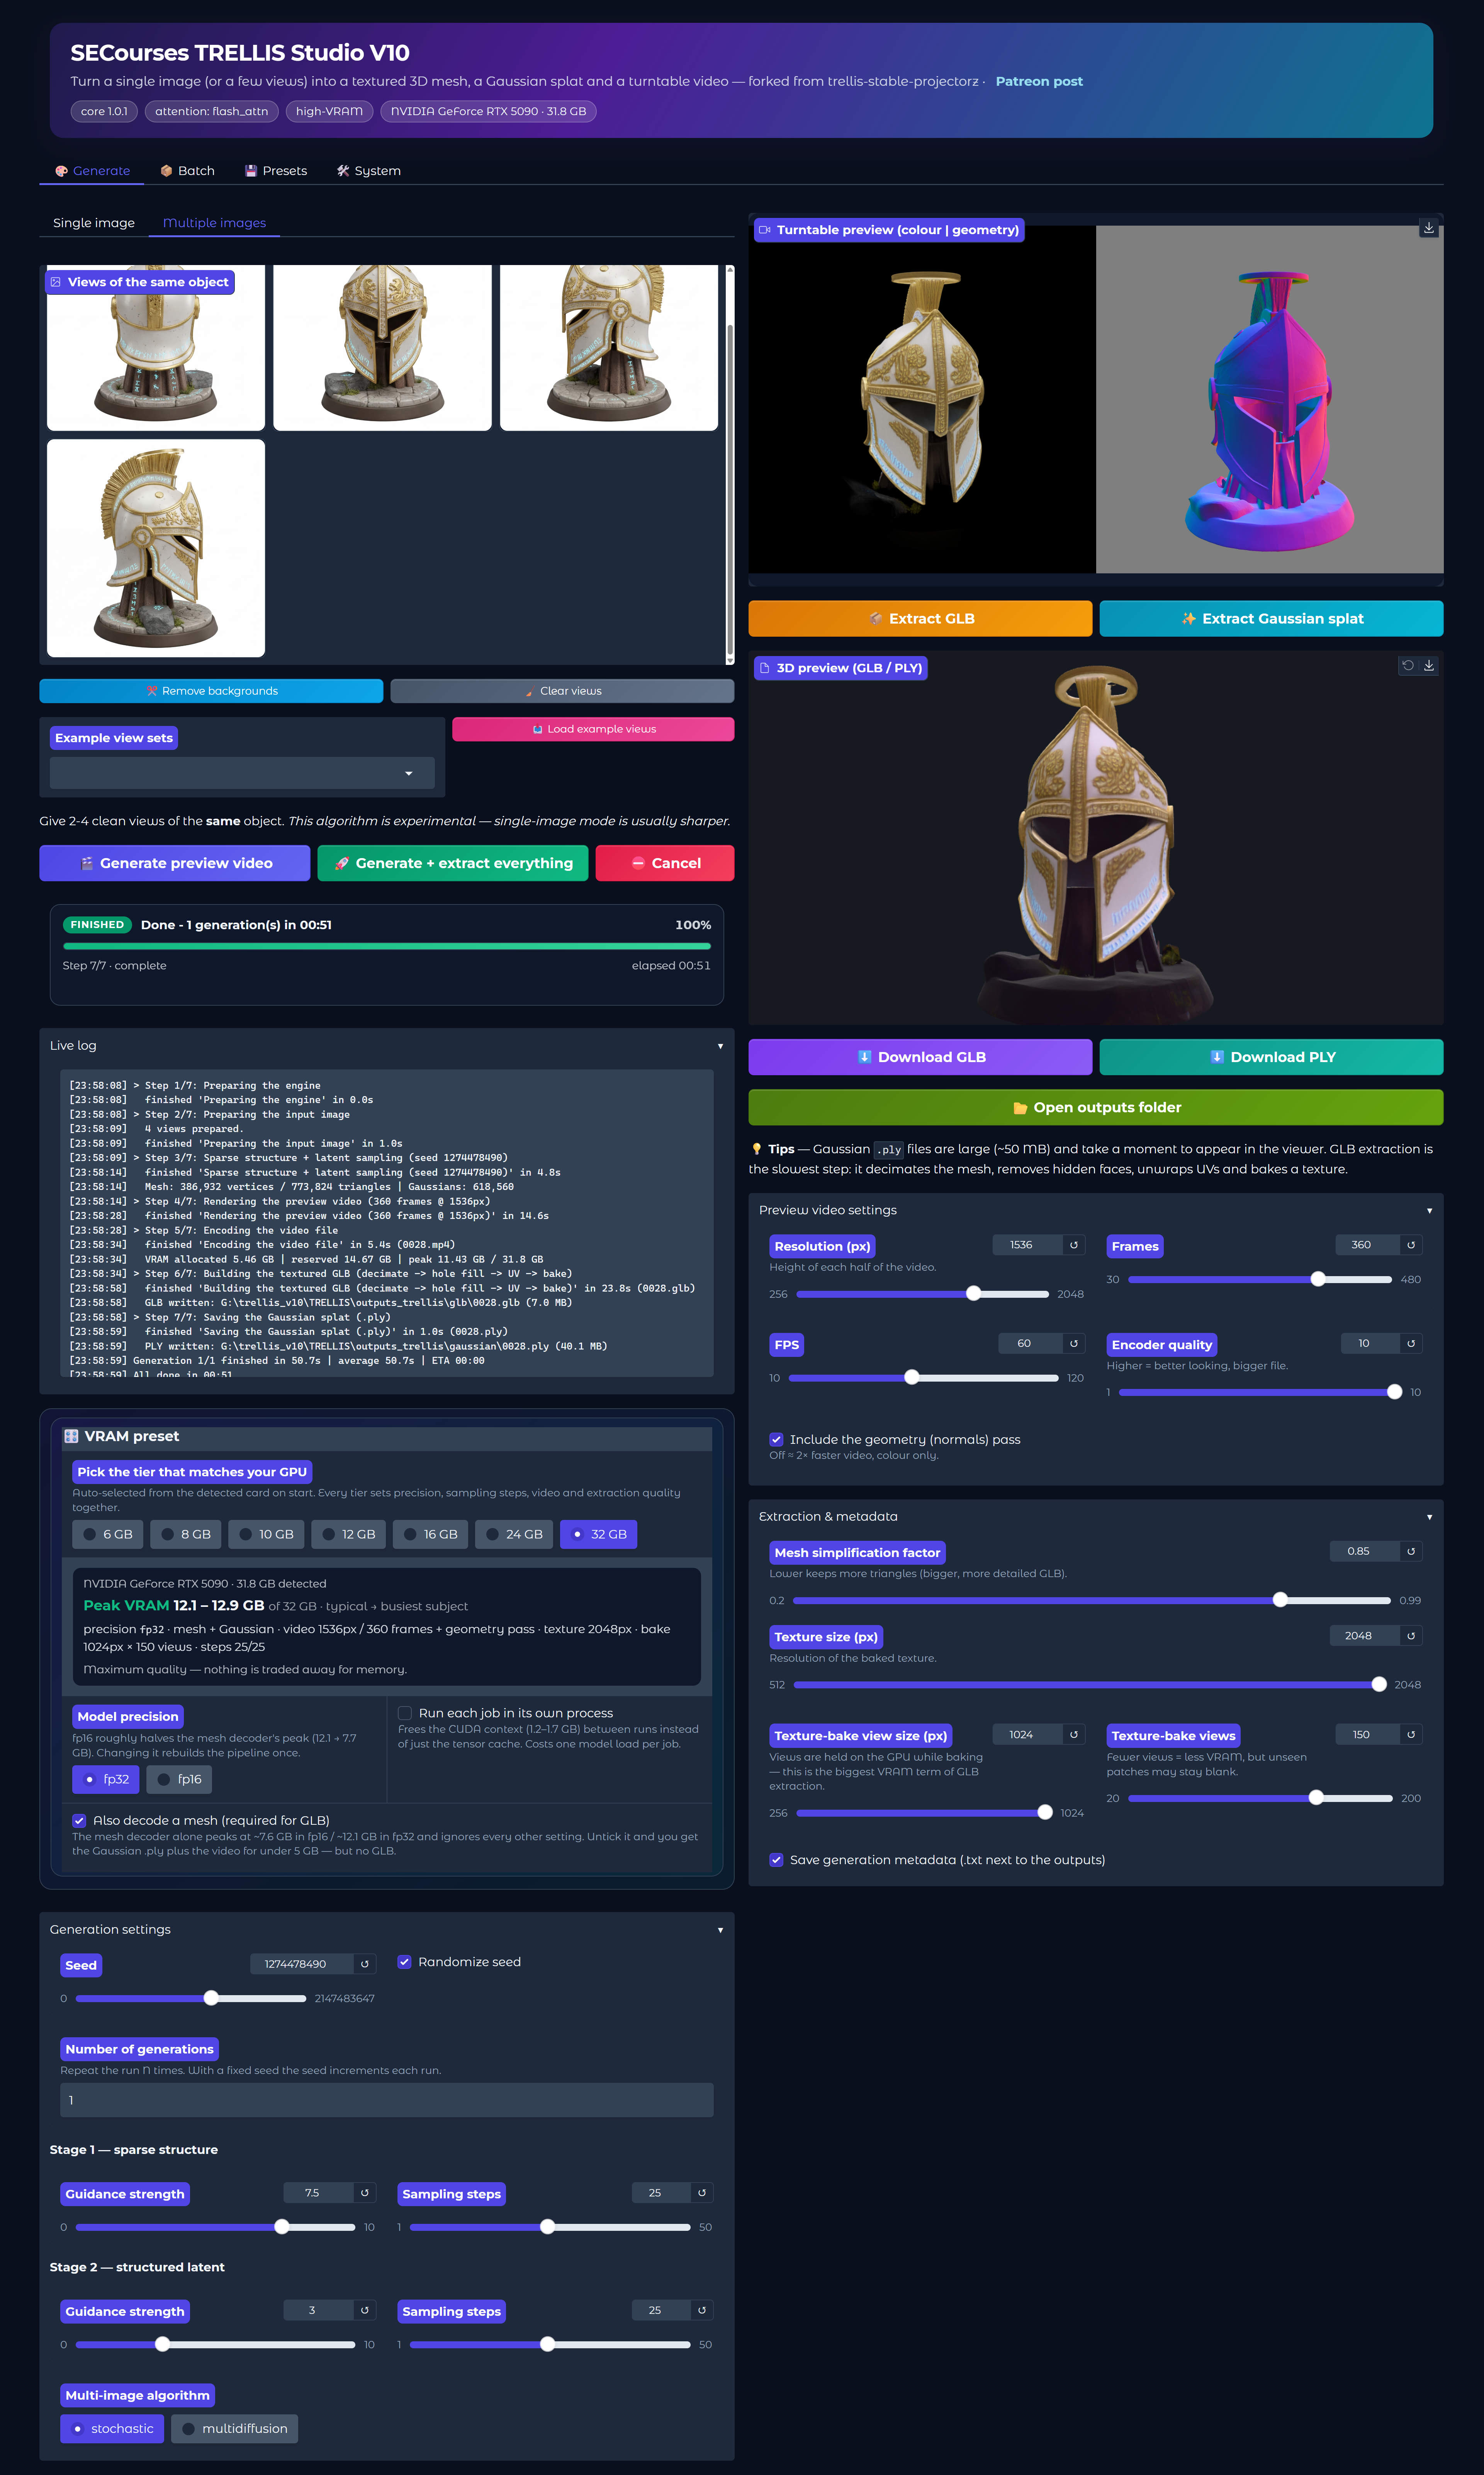Click the Extract GLB button
Image resolution: width=1484 pixels, height=2475 pixels.
click(x=920, y=618)
